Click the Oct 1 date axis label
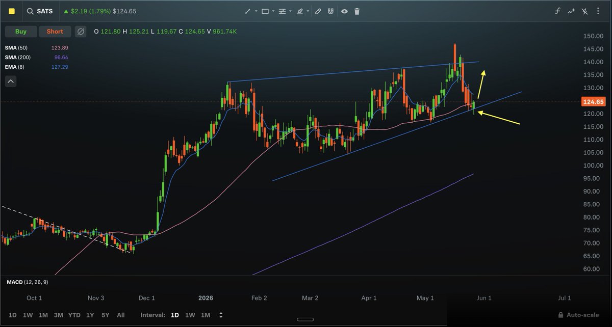612x327 pixels. (x=34, y=298)
